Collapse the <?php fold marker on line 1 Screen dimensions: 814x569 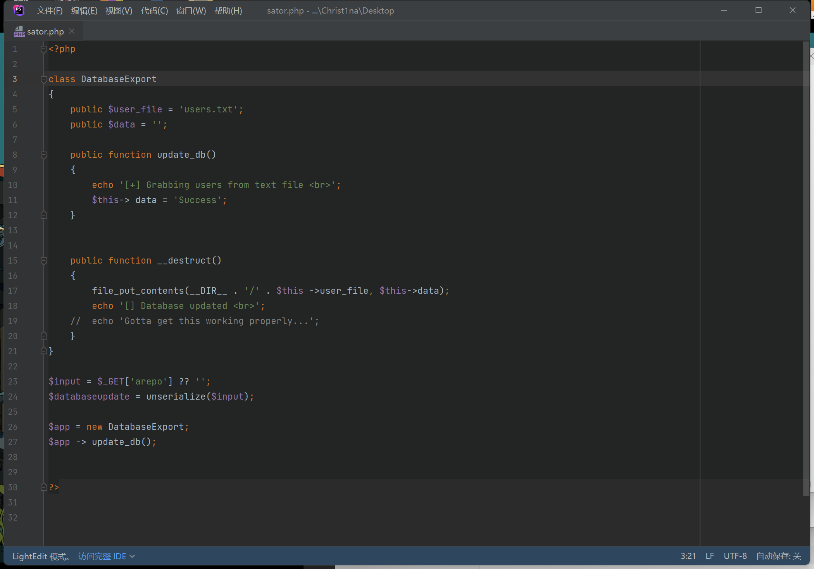pos(44,49)
